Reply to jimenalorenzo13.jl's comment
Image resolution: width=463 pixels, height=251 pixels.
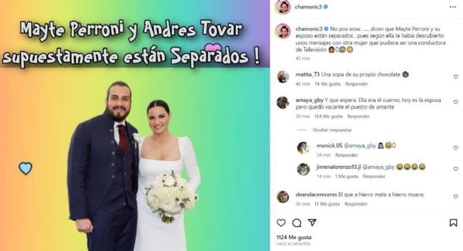point(374,176)
